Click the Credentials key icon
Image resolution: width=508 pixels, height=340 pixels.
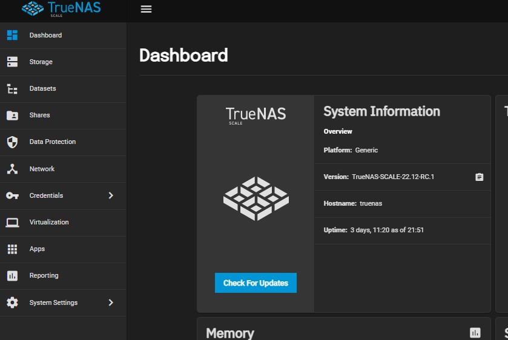[x=12, y=195]
